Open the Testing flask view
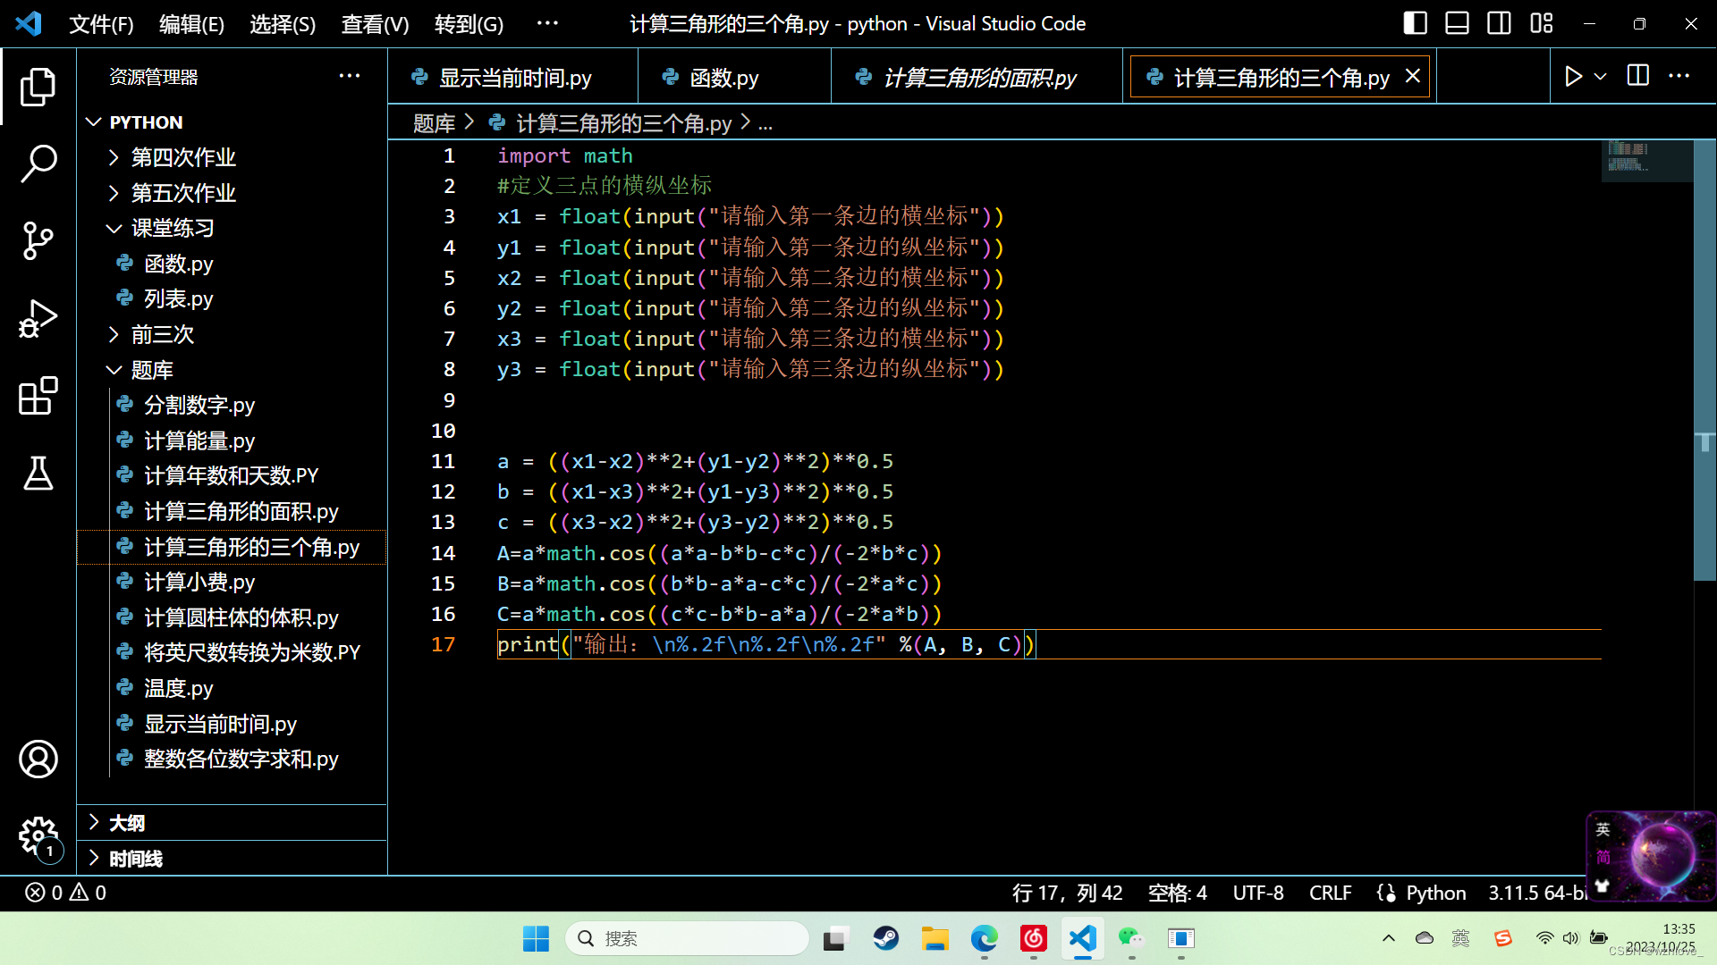1717x965 pixels. (38, 474)
